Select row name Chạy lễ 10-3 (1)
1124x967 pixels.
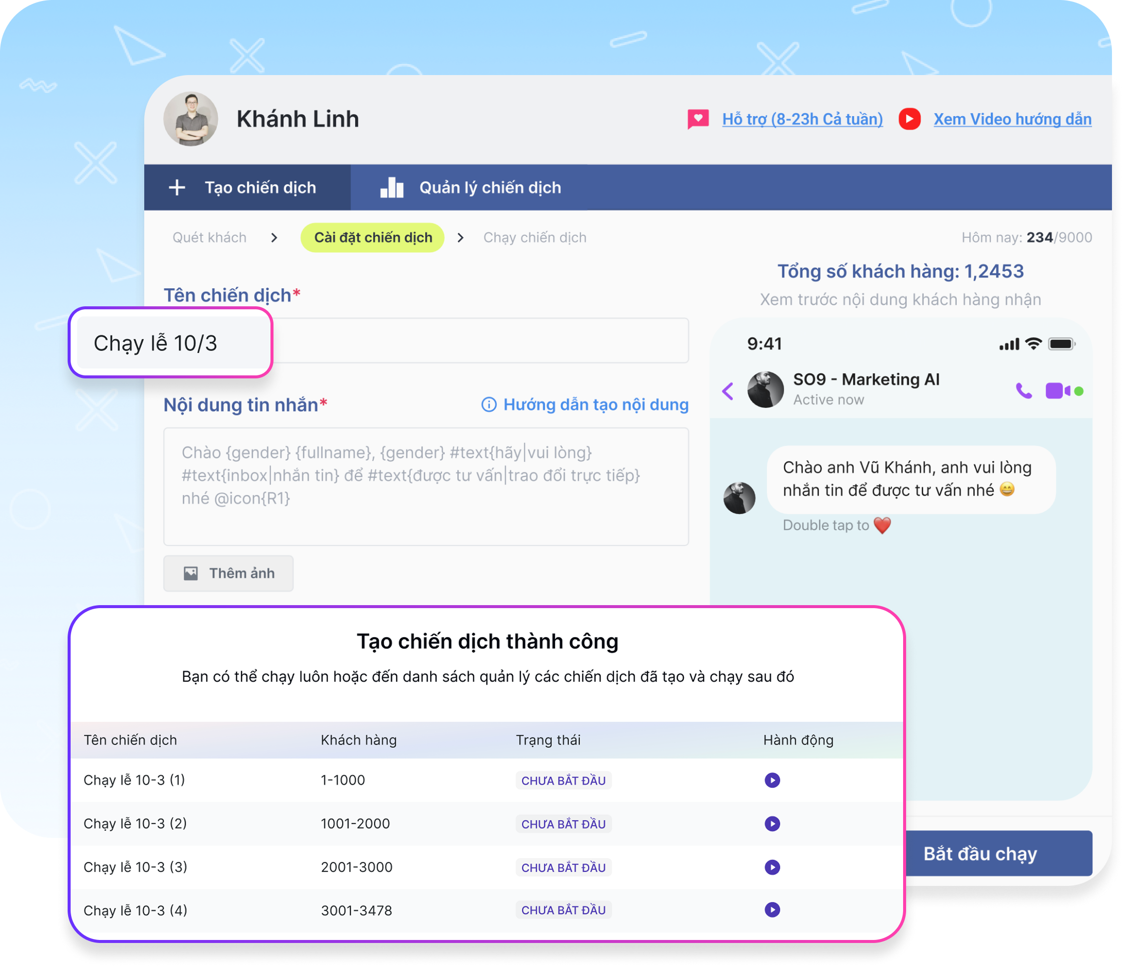pos(135,780)
